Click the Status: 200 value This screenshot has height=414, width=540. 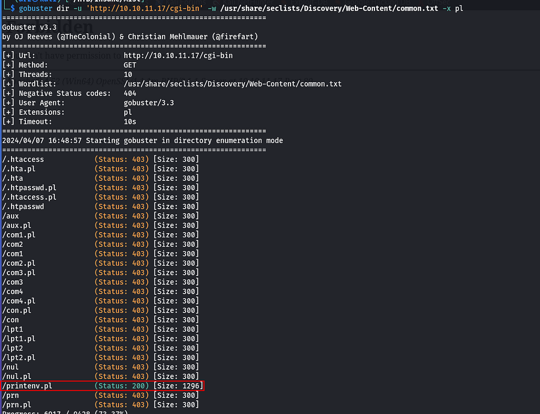122,386
